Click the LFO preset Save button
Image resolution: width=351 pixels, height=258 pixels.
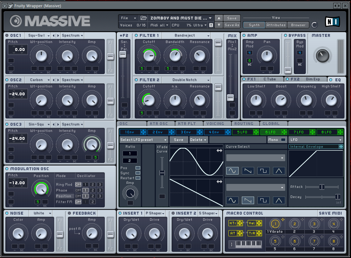179,139
